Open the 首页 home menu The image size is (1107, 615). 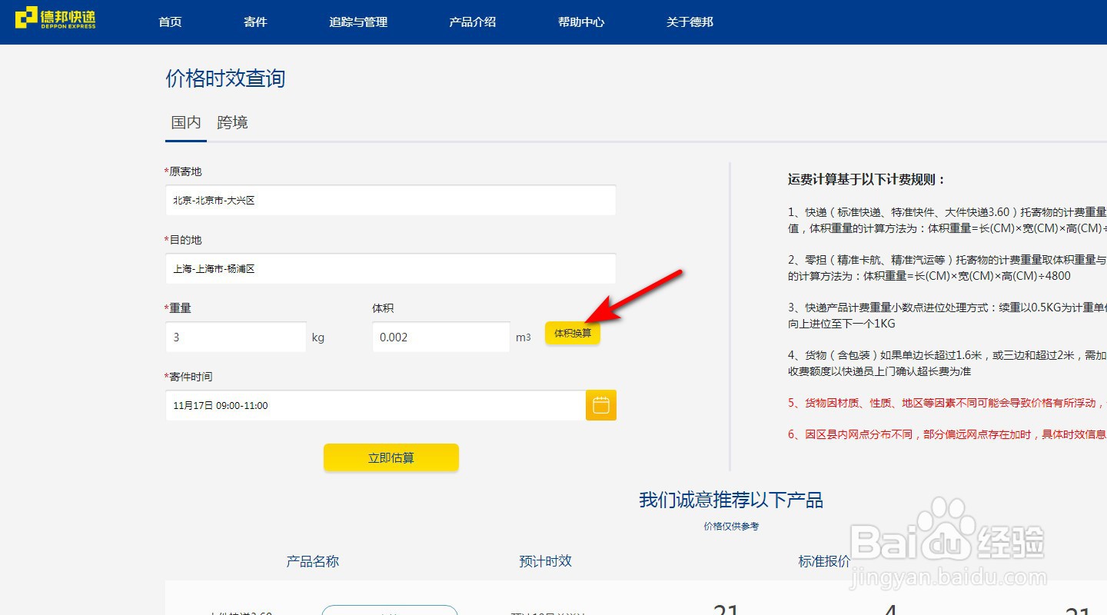tap(169, 22)
